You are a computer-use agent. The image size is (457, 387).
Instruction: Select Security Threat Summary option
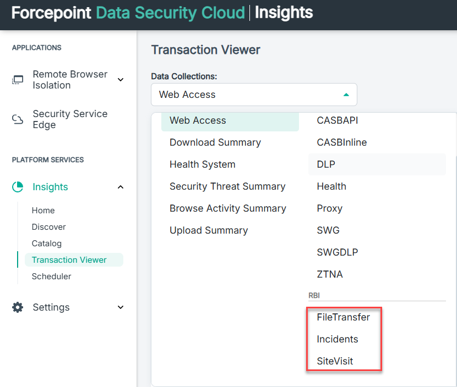pyautogui.click(x=227, y=186)
